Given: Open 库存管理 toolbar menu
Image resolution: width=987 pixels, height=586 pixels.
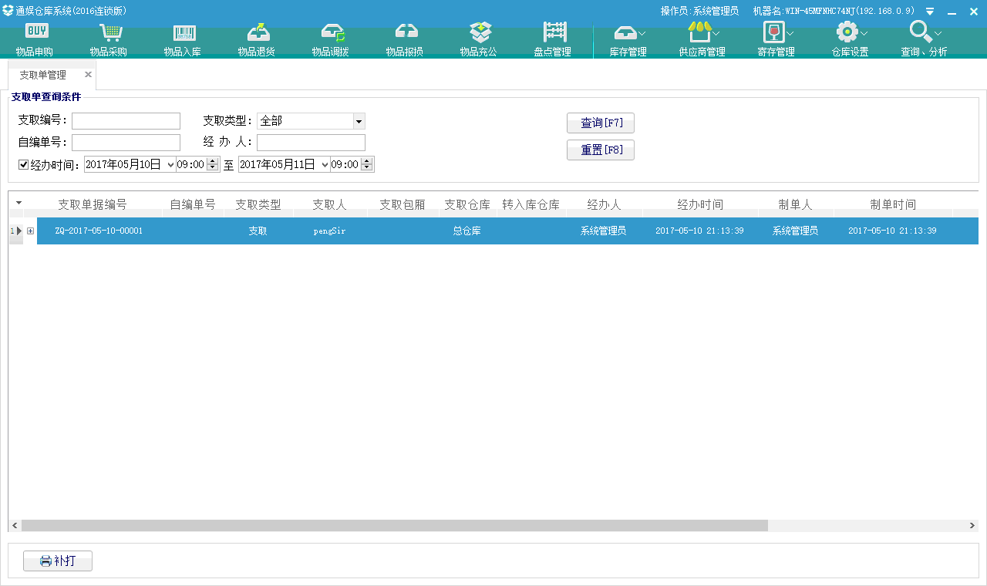Looking at the screenshot, I should (x=628, y=39).
